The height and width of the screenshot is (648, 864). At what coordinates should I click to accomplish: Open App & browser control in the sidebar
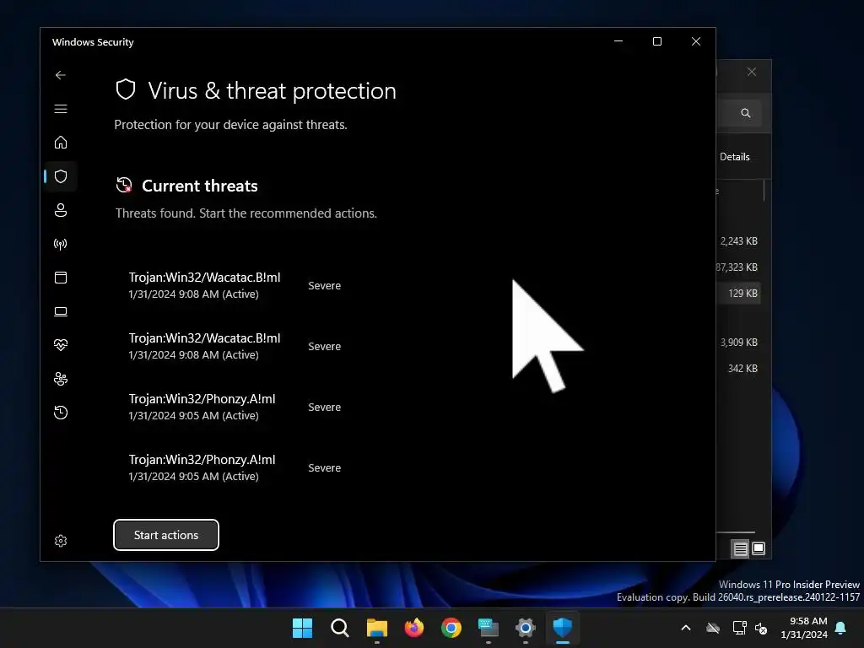61,278
